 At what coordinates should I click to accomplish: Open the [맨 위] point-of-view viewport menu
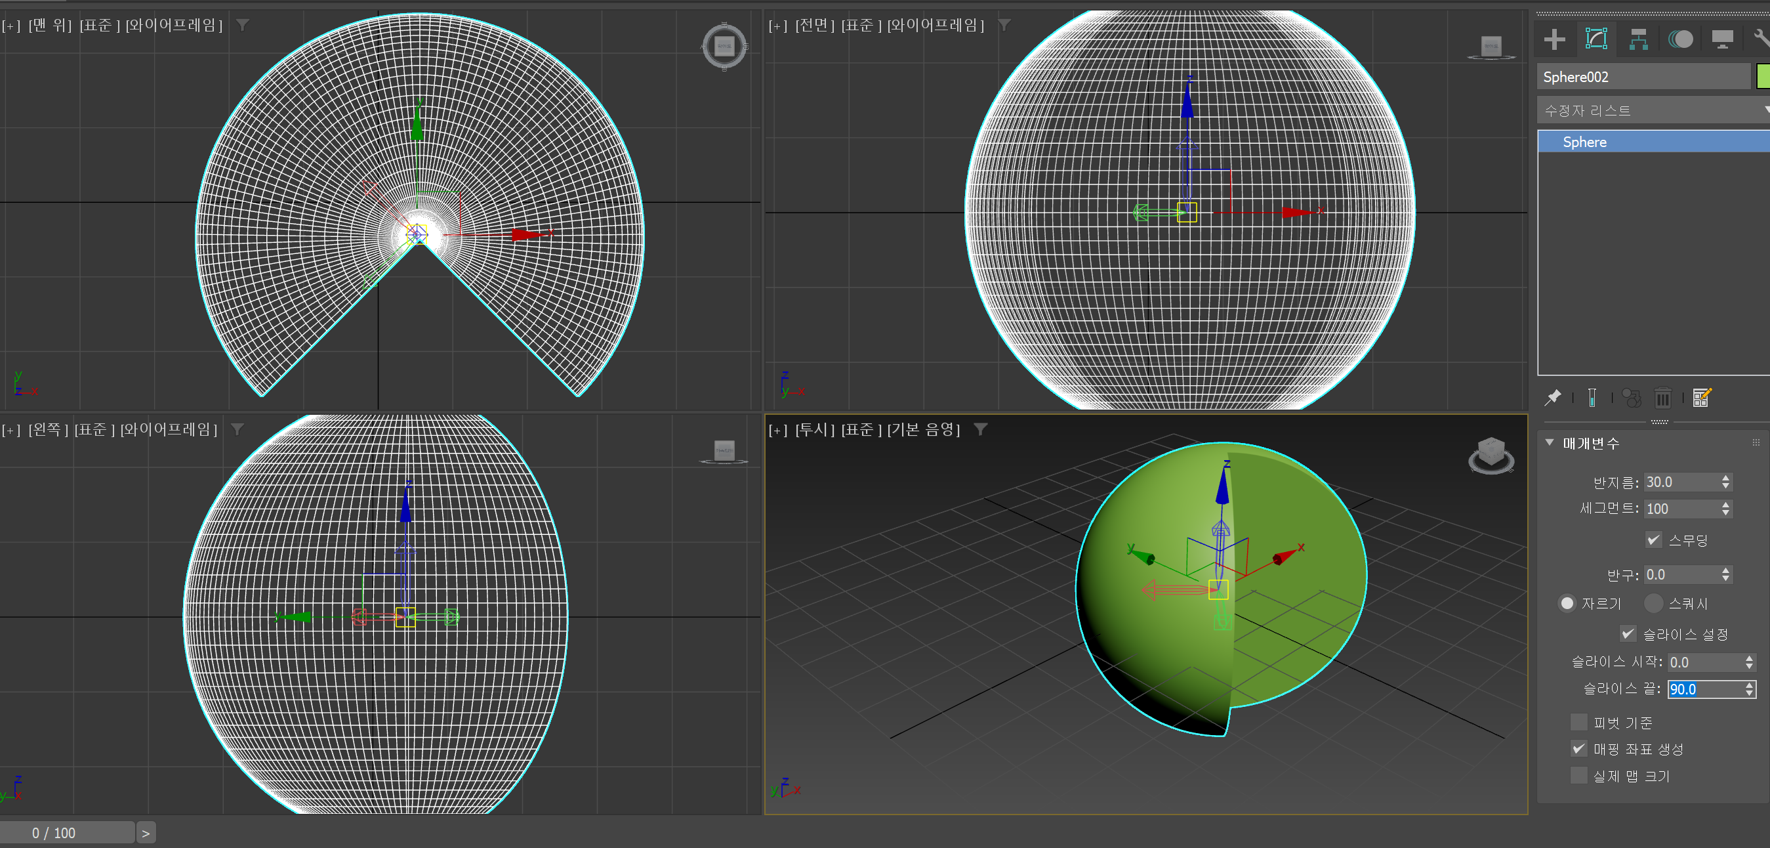coord(49,26)
